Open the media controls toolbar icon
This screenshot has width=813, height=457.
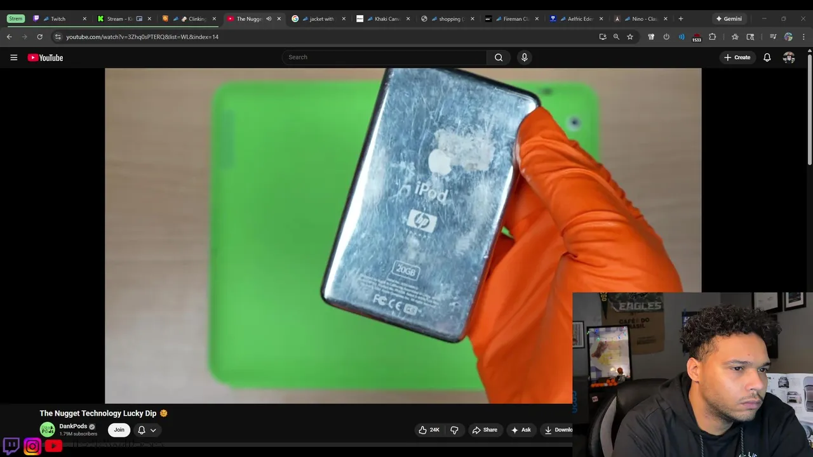coord(773,37)
